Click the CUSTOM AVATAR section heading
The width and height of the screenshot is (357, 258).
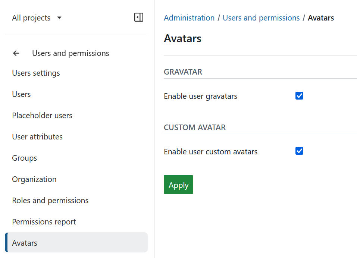click(195, 128)
